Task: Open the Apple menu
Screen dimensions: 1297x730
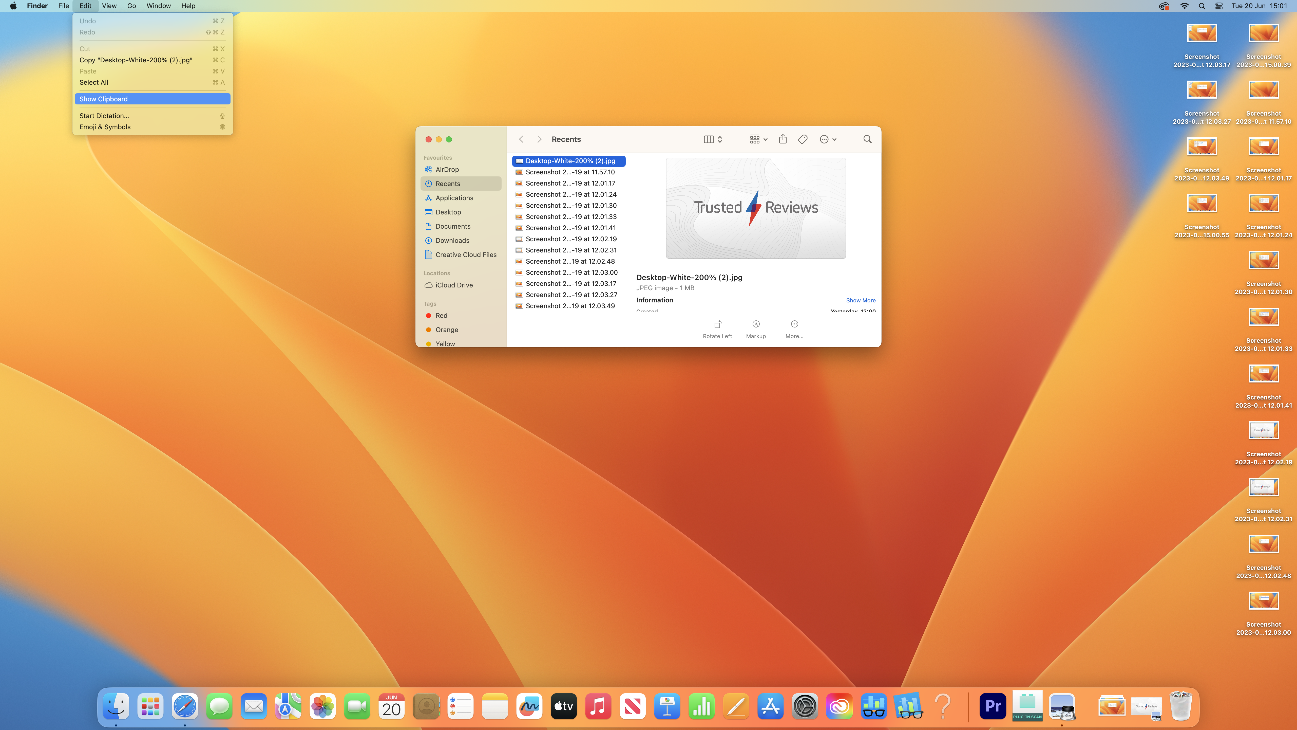Action: [13, 6]
